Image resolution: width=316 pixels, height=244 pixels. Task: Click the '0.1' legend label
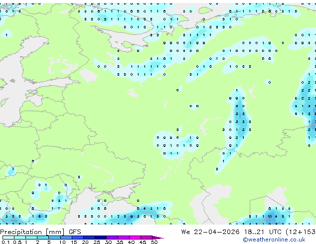(x=5, y=242)
